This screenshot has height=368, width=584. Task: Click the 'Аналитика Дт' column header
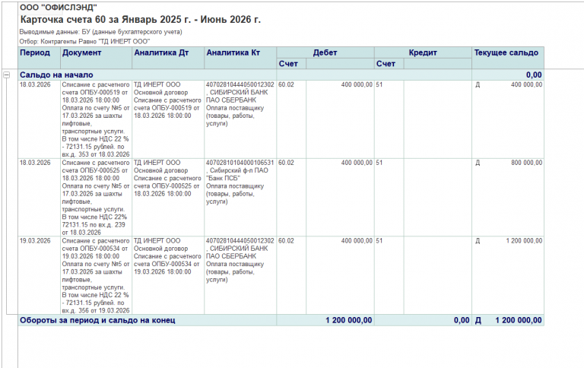pos(168,58)
